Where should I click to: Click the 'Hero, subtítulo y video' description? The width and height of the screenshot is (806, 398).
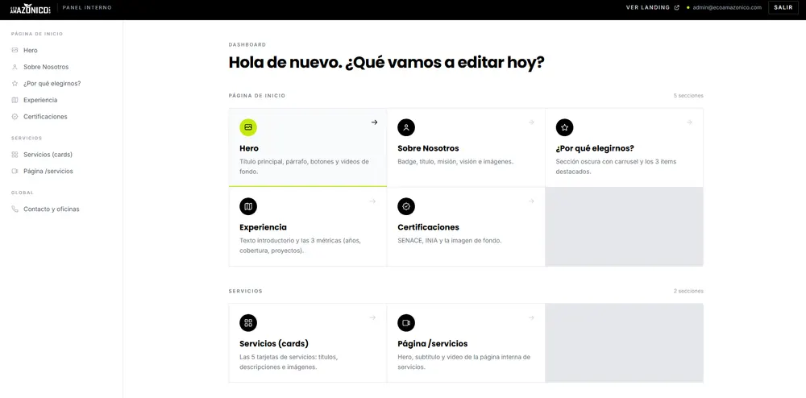(463, 362)
